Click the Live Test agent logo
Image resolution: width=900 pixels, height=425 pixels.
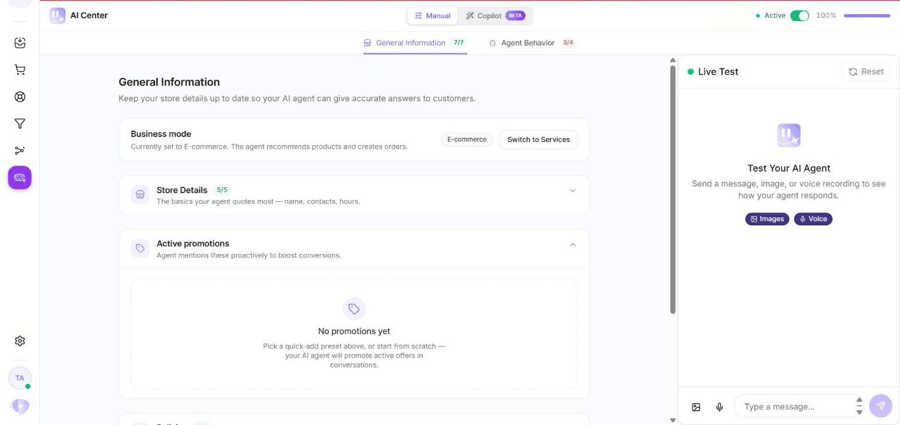click(x=789, y=135)
